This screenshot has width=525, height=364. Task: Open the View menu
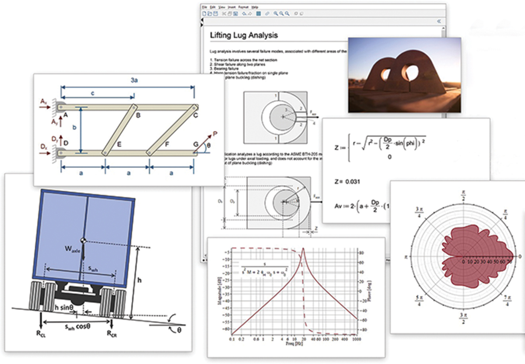[x=222, y=7]
